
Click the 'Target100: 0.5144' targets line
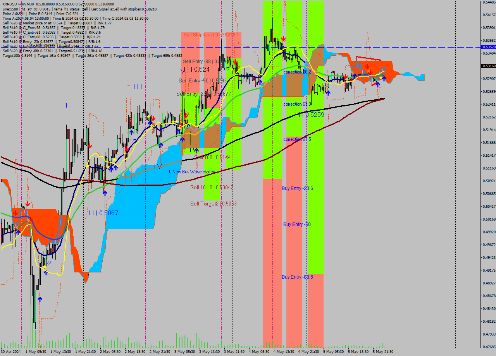coord(92,55)
